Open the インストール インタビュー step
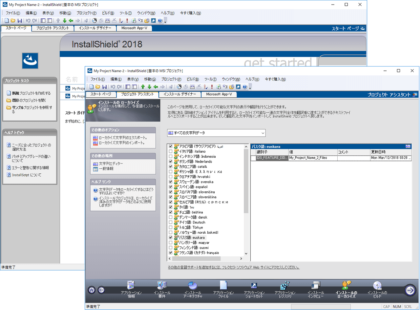The width and height of the screenshot is (420, 310). (x=316, y=290)
